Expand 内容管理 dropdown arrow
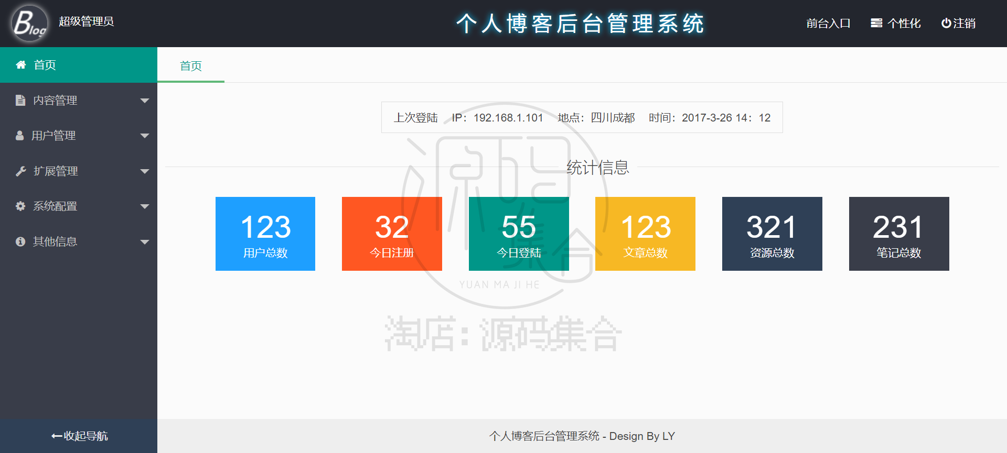The height and width of the screenshot is (453, 1007). (x=145, y=101)
